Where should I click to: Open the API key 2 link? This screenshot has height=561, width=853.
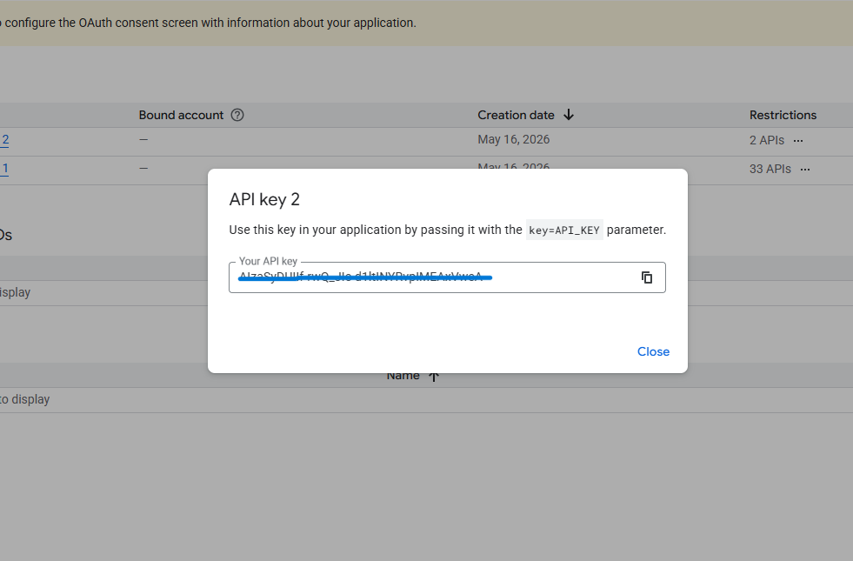[x=5, y=140]
